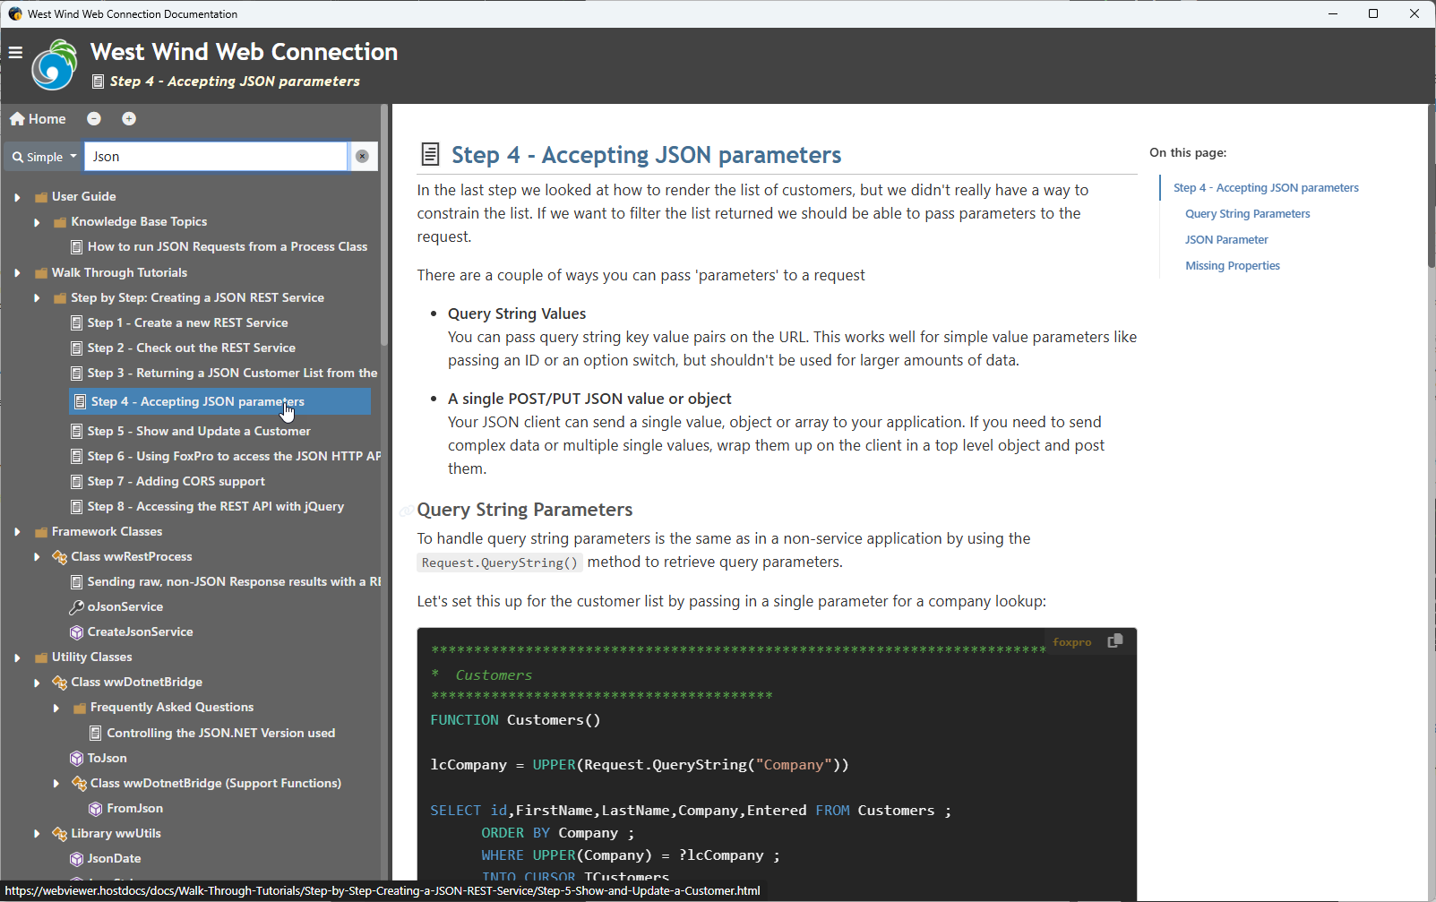Click the Class wwDotnetBridge class icon
The width and height of the screenshot is (1436, 902).
tap(60, 683)
